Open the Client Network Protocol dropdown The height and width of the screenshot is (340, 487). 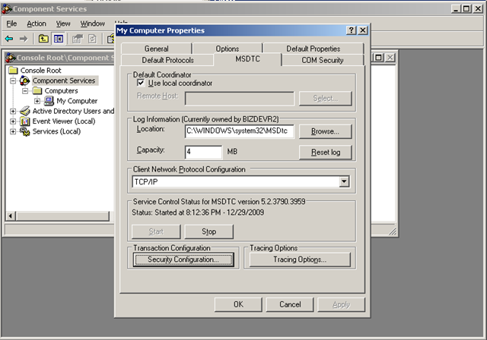[x=344, y=181]
